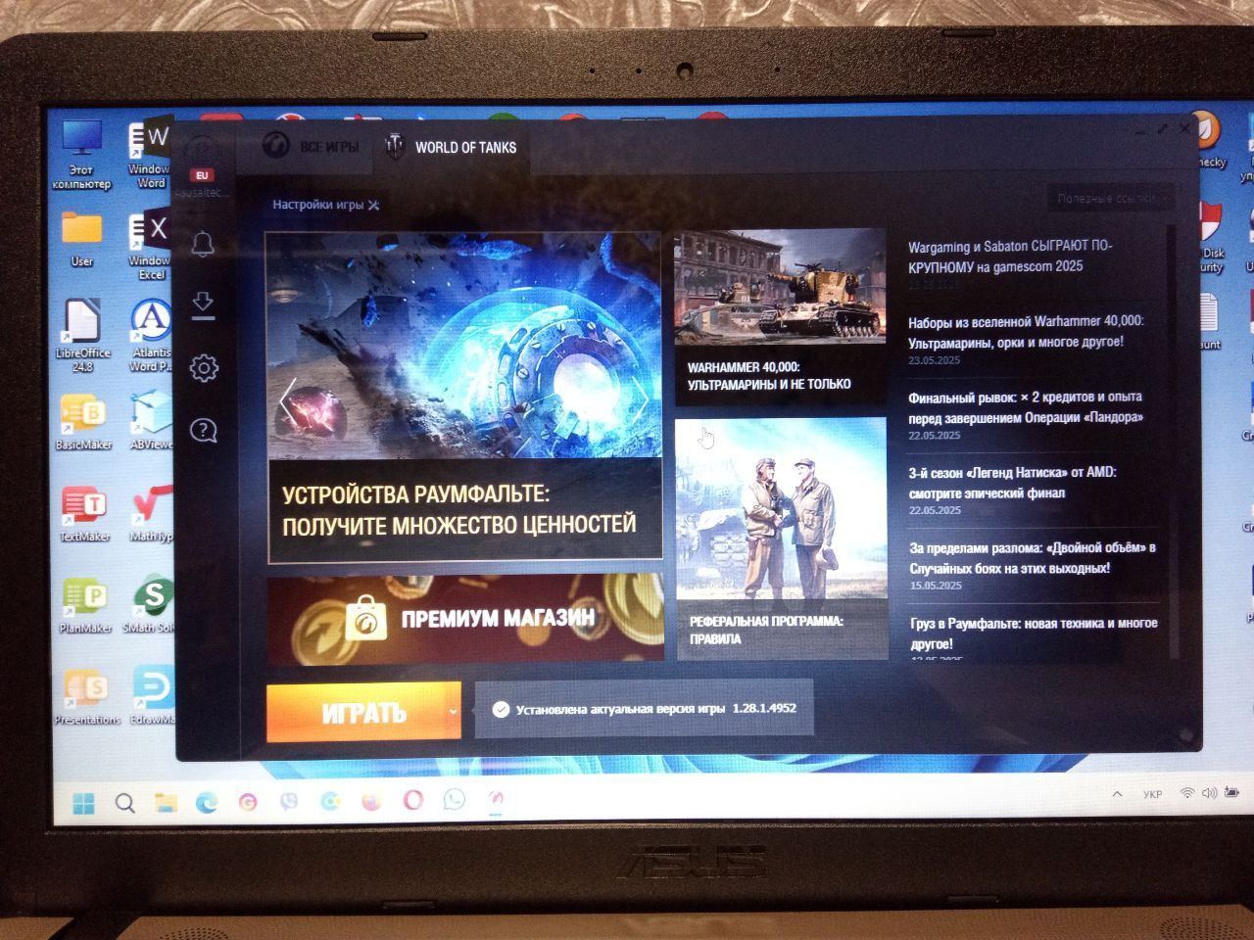Viewport: 1254px width, 940px height.
Task: Open downloads icon in Game Center sidebar
Action: (x=203, y=305)
